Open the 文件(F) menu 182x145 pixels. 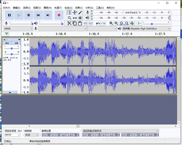click(7, 8)
